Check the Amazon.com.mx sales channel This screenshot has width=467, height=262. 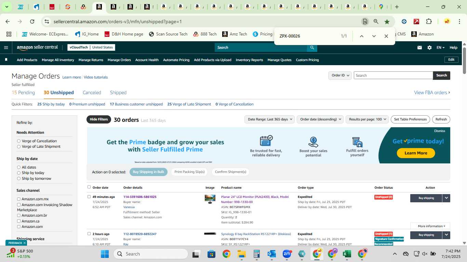19,199
